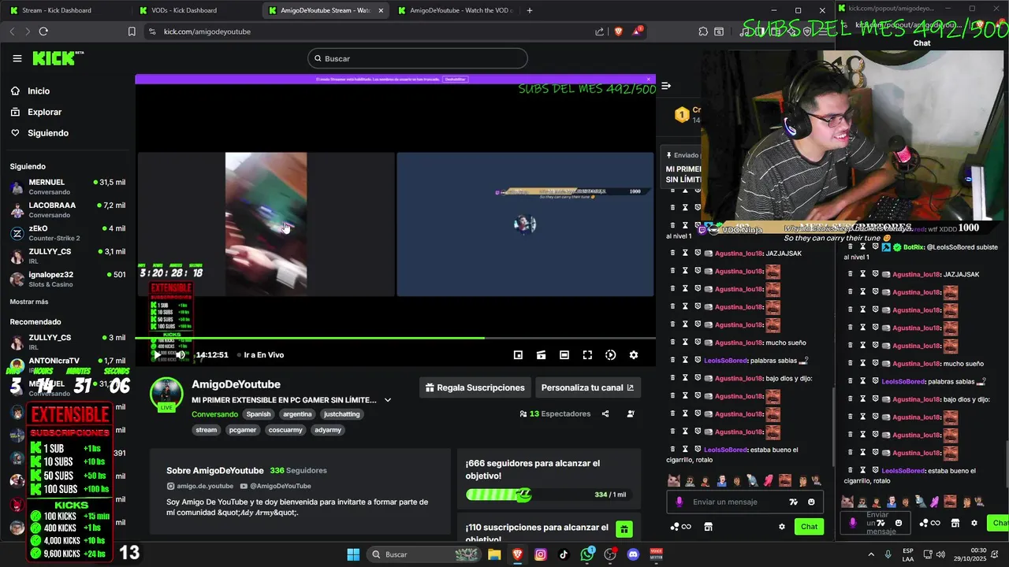The width and height of the screenshot is (1009, 567).
Task: Select the coscuarmy tag
Action: (285, 430)
